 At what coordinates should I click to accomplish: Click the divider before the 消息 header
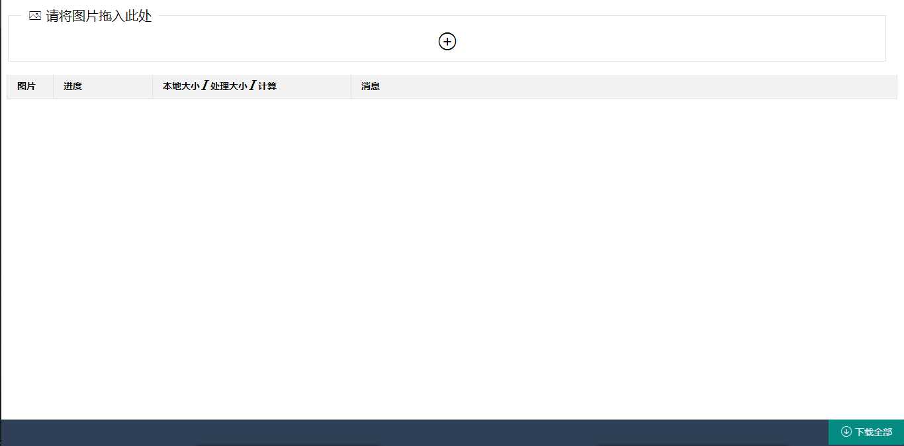pyautogui.click(x=351, y=87)
